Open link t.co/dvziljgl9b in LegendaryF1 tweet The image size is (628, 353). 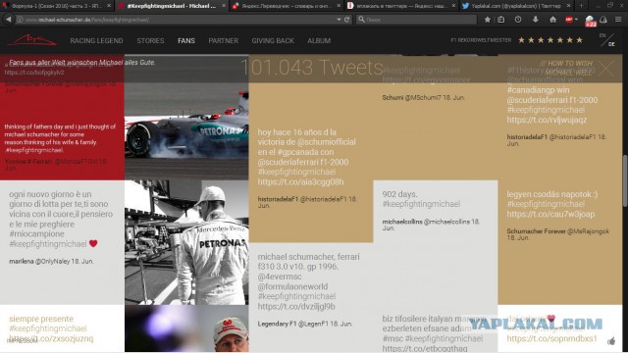pyautogui.click(x=296, y=307)
